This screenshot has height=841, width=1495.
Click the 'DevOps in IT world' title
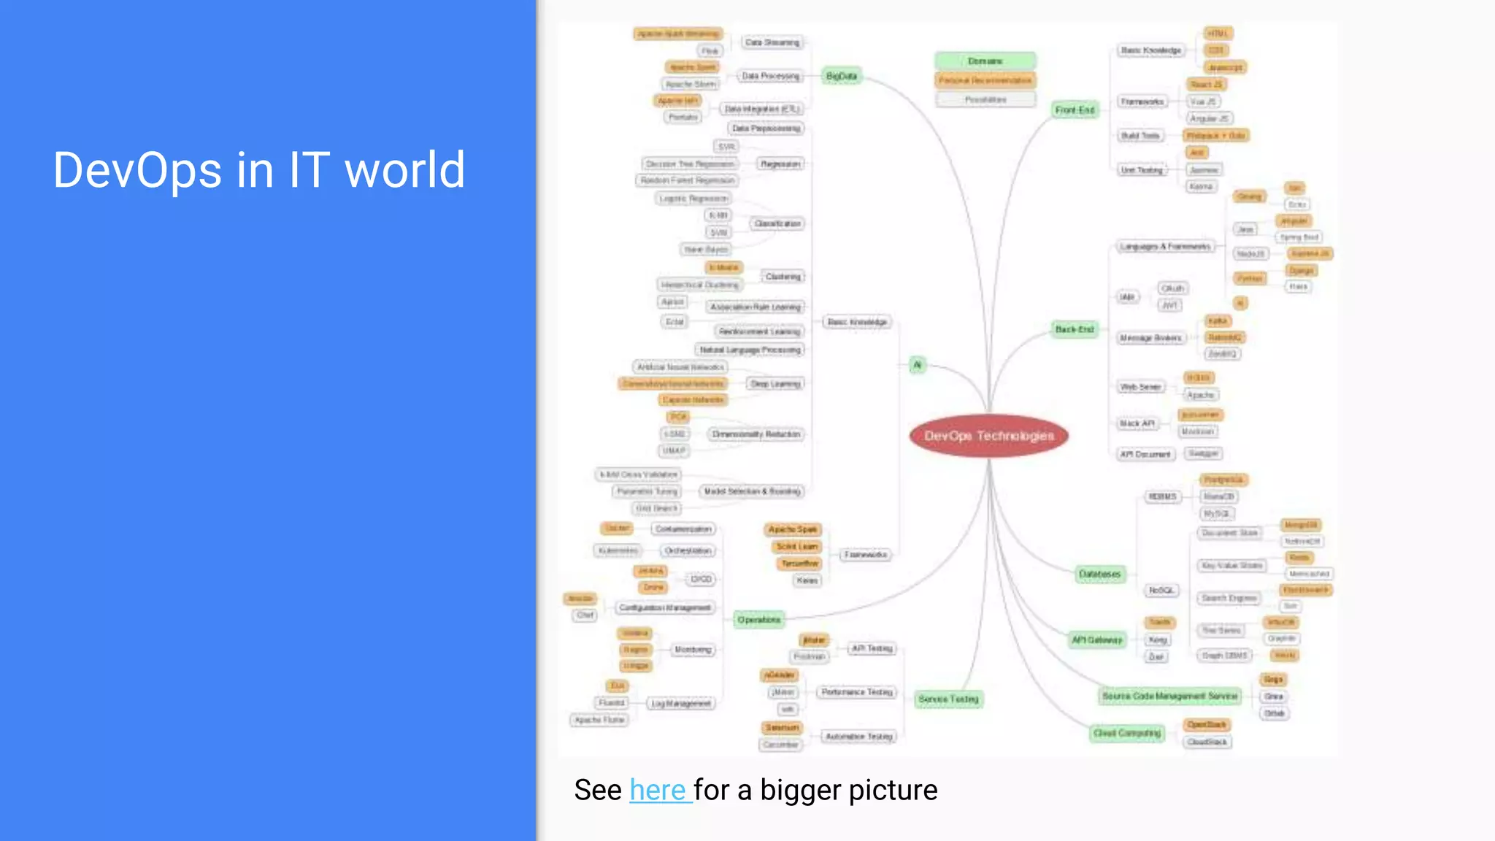[x=259, y=170]
